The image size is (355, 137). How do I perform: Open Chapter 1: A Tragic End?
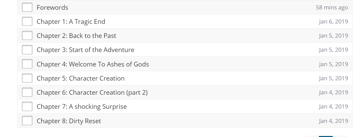pyautogui.click(x=71, y=21)
